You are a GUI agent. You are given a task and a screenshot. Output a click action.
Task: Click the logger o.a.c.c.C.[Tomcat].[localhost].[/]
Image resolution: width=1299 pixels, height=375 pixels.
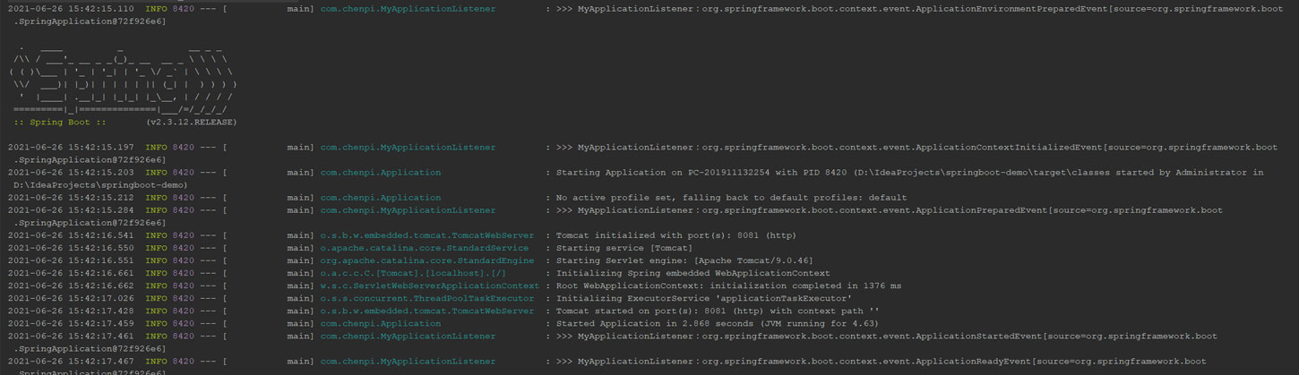click(413, 272)
